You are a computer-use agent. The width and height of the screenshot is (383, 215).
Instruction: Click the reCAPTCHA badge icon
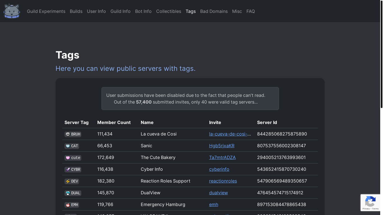(x=370, y=202)
